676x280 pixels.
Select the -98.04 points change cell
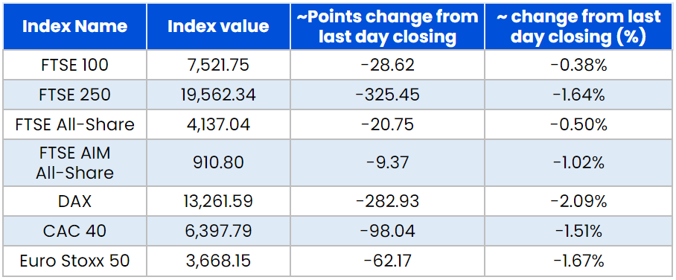387,231
